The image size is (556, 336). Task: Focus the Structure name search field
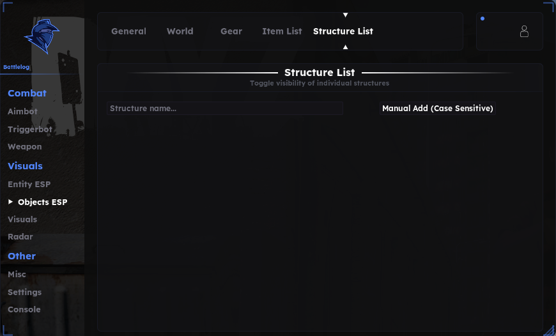[x=225, y=109]
